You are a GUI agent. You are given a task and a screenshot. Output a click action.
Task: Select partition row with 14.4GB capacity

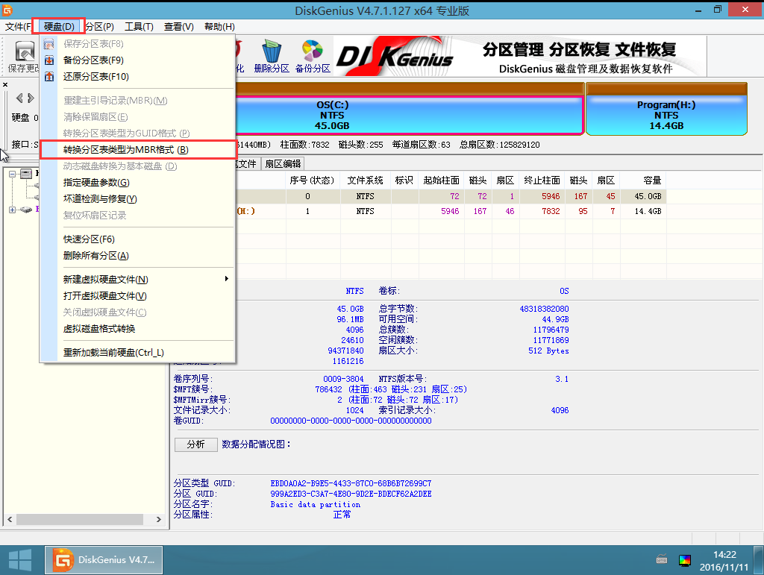pos(451,211)
